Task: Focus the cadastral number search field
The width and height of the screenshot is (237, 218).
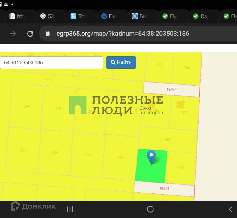Action: click(52, 63)
